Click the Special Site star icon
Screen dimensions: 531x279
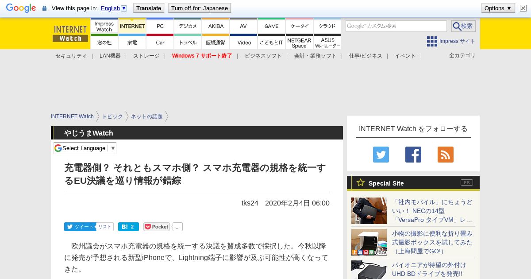coord(361,182)
